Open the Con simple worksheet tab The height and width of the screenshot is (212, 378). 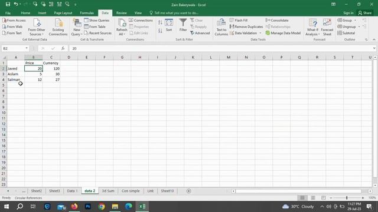(131, 191)
